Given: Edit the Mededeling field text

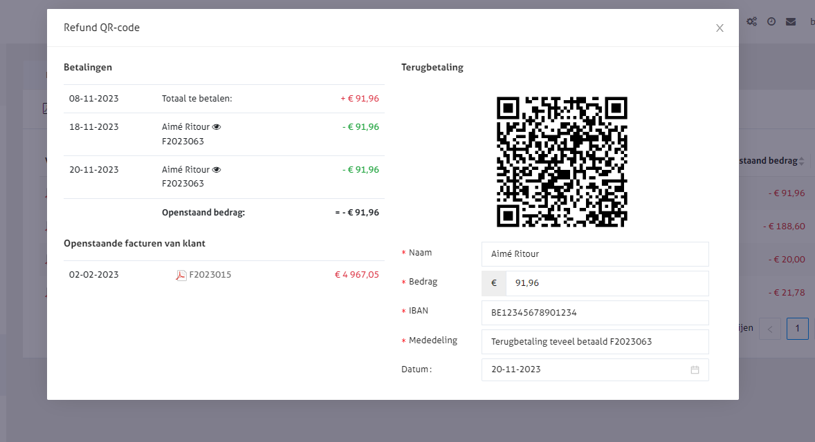Looking at the screenshot, I should (x=595, y=342).
